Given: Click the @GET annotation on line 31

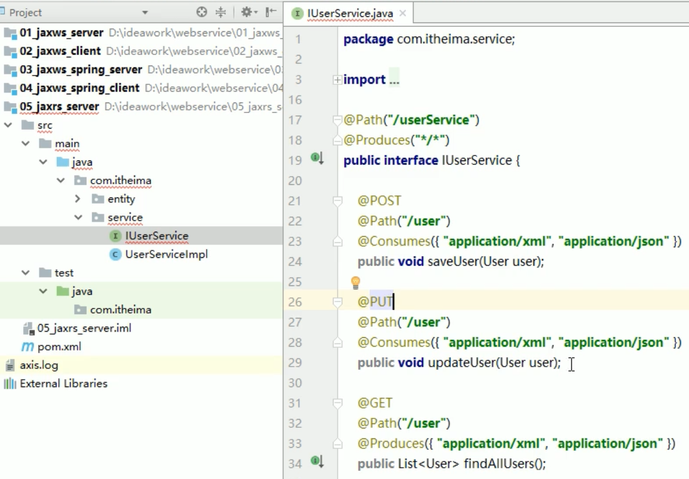Looking at the screenshot, I should [375, 403].
